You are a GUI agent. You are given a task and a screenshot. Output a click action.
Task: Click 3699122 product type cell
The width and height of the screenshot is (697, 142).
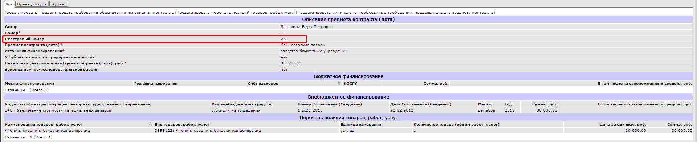[x=208, y=131]
